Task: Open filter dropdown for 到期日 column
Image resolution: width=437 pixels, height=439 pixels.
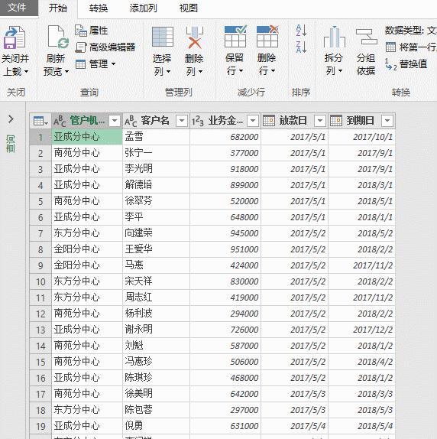Action: 387,121
